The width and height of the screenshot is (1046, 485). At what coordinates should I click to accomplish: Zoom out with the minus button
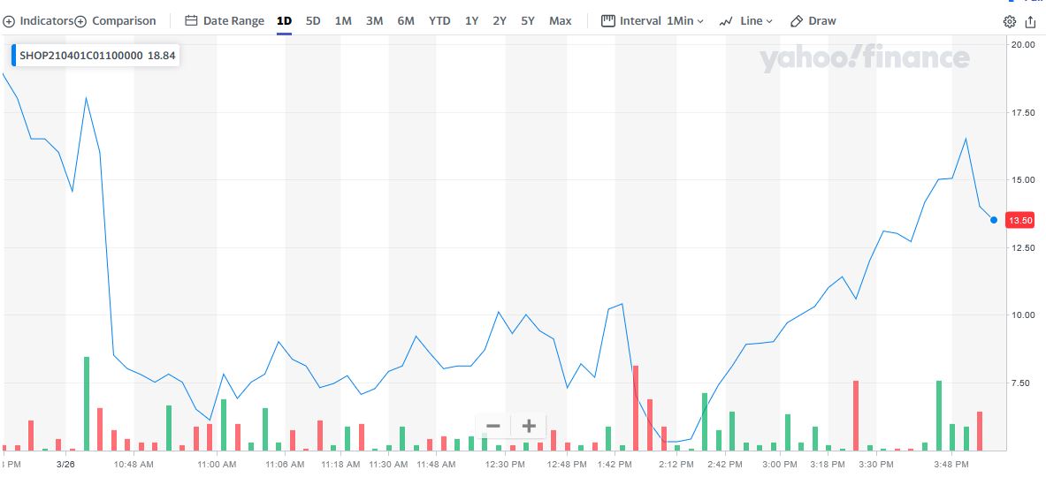(493, 426)
